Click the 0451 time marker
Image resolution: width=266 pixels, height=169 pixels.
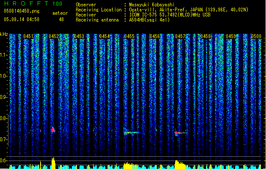pos(28,36)
